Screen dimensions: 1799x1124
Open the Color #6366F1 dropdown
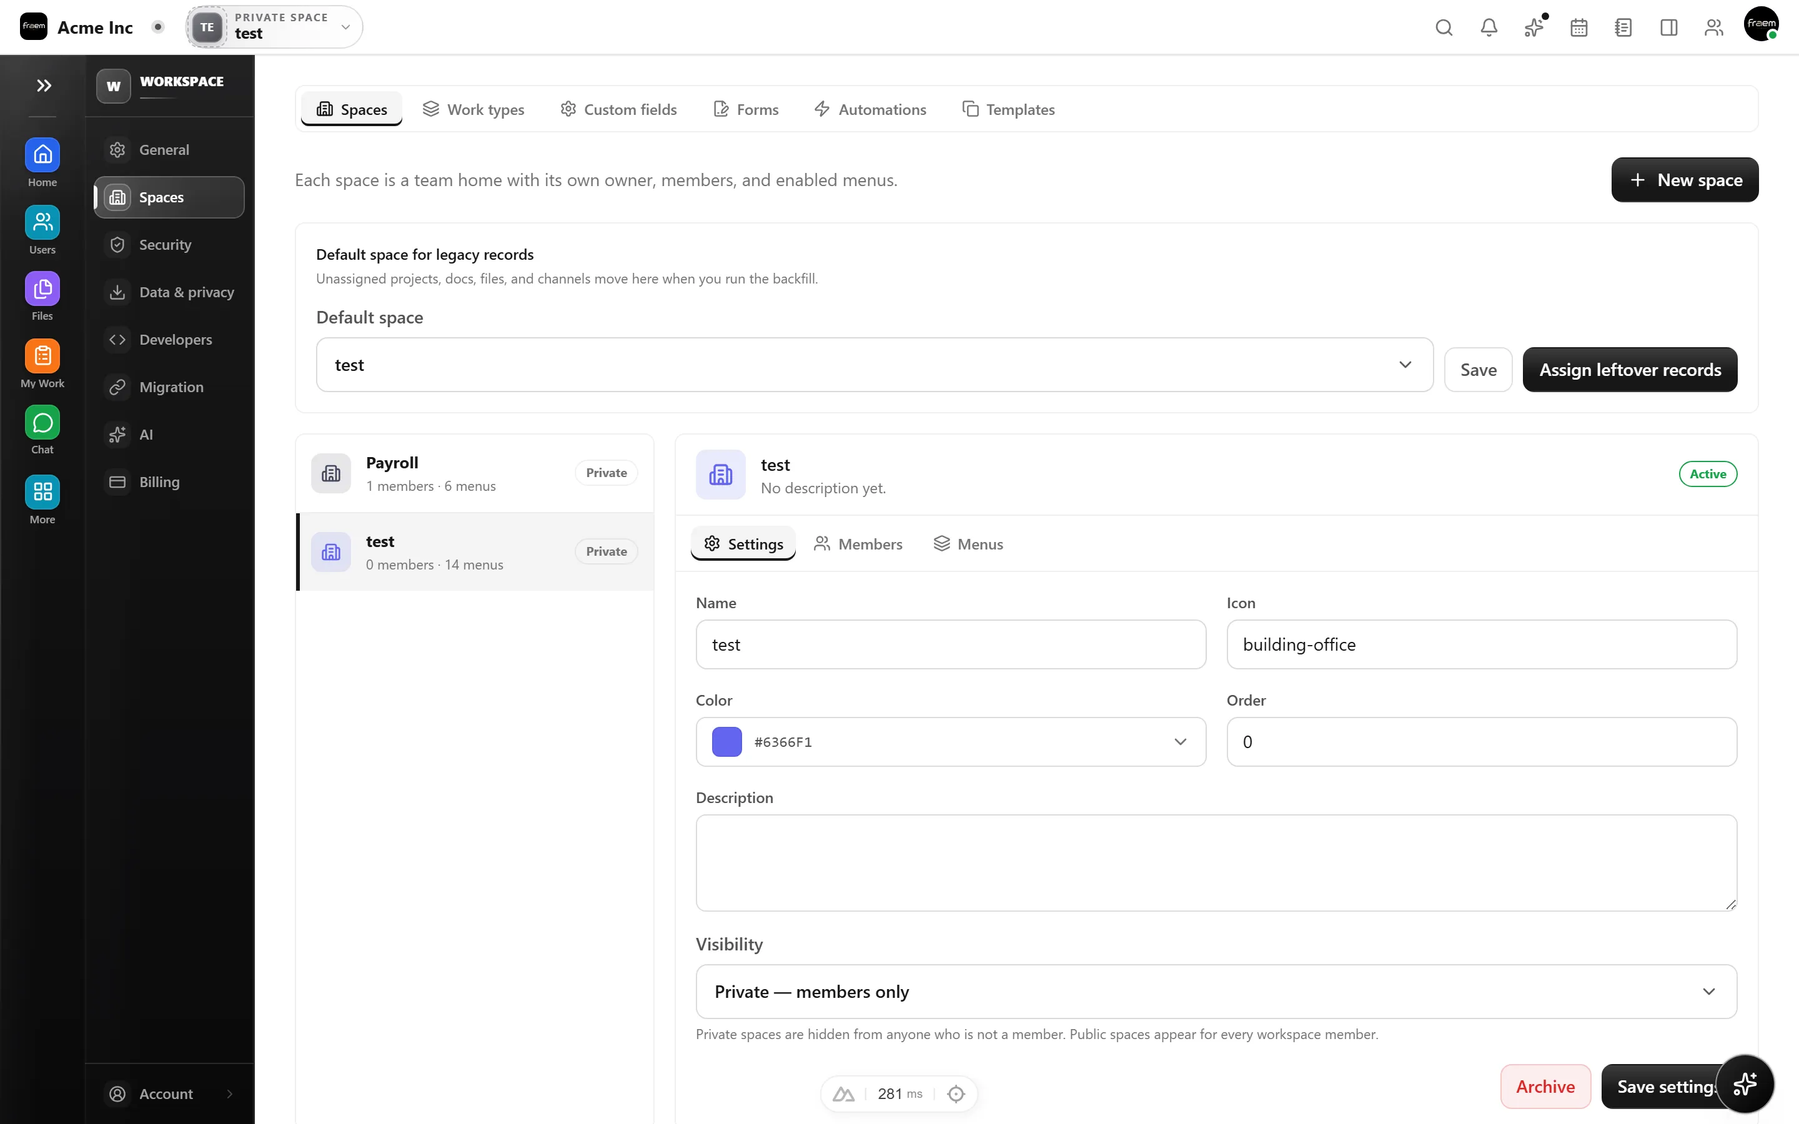(950, 742)
